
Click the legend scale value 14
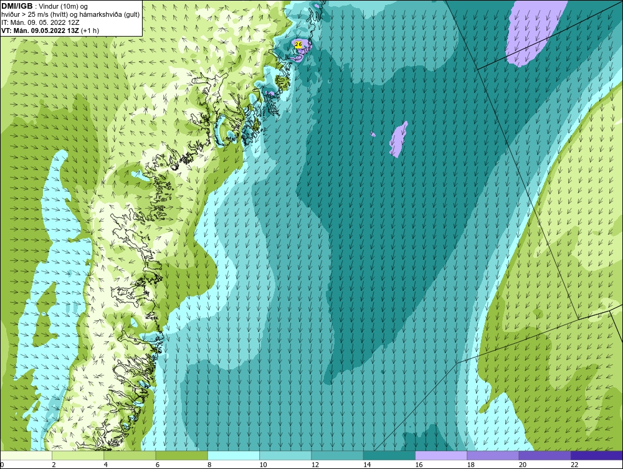(x=367, y=465)
